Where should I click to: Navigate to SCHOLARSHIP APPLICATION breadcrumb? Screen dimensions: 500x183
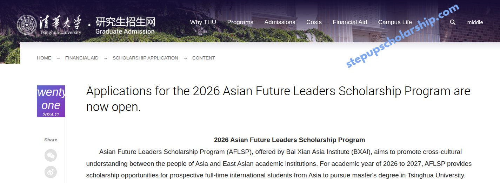tap(145, 58)
